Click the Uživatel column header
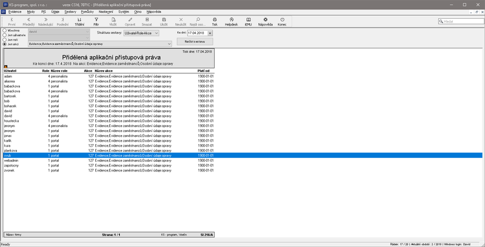 [x=10, y=71]
